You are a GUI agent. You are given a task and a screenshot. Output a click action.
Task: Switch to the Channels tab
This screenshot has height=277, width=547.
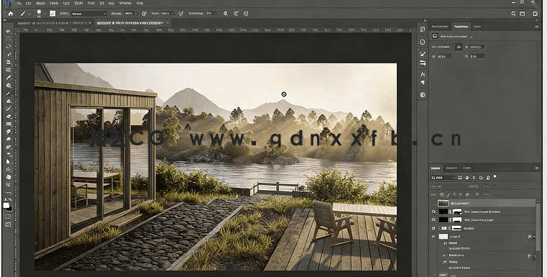451,168
